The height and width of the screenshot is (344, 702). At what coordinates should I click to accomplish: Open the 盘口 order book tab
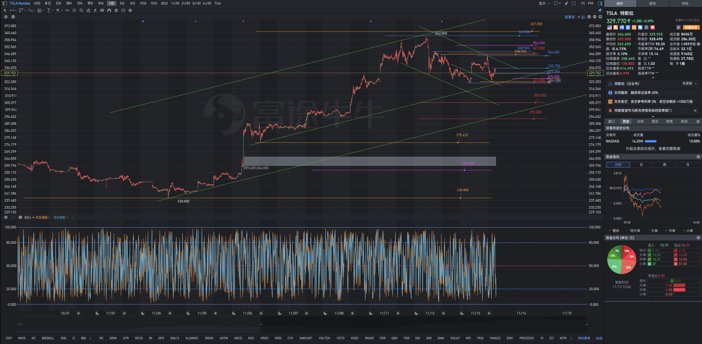(x=611, y=121)
